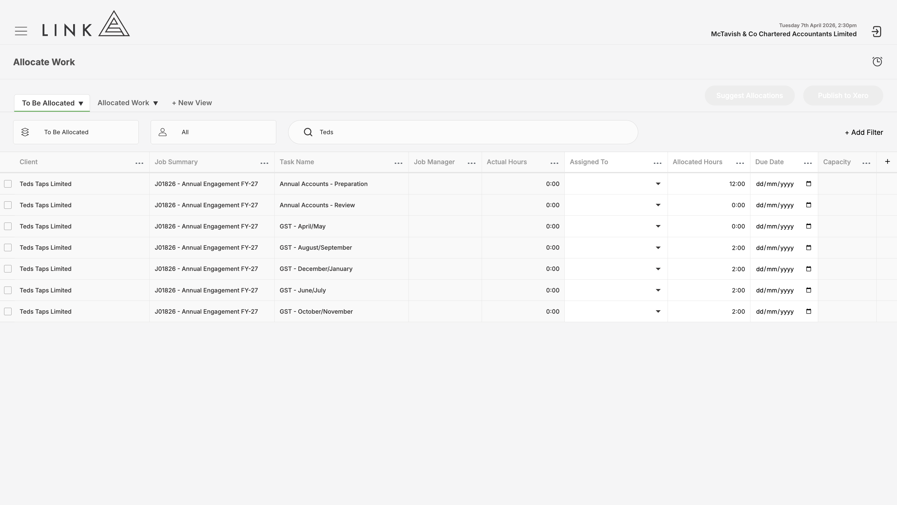The height and width of the screenshot is (505, 897).
Task: Open Due Date column options menu
Action: pos(808,163)
